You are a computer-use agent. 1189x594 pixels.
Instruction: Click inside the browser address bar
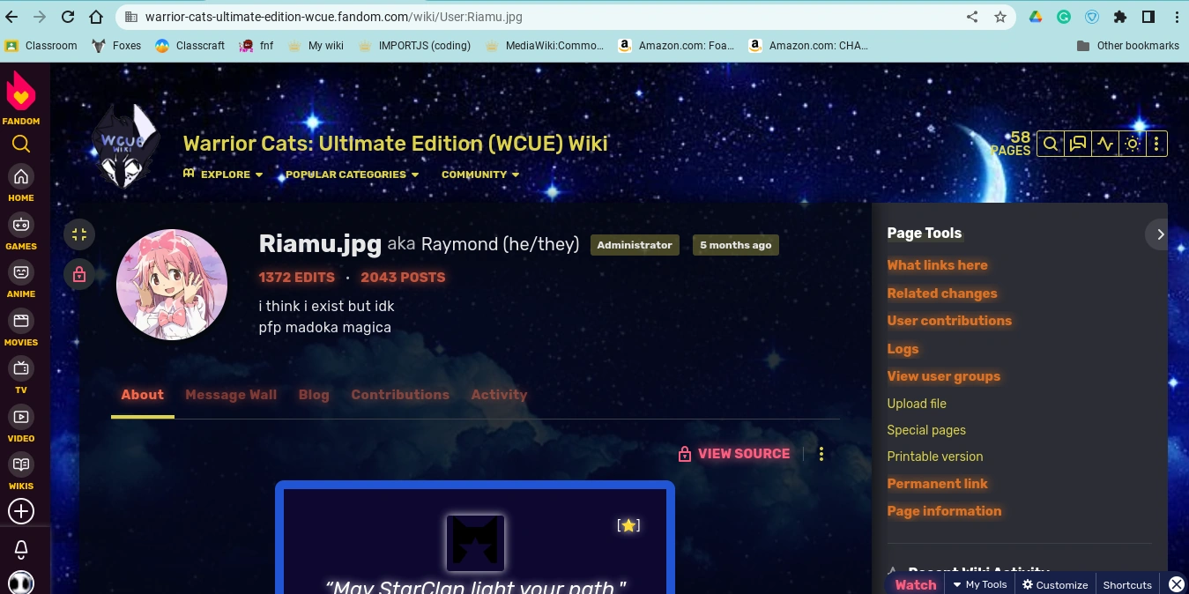[353, 17]
